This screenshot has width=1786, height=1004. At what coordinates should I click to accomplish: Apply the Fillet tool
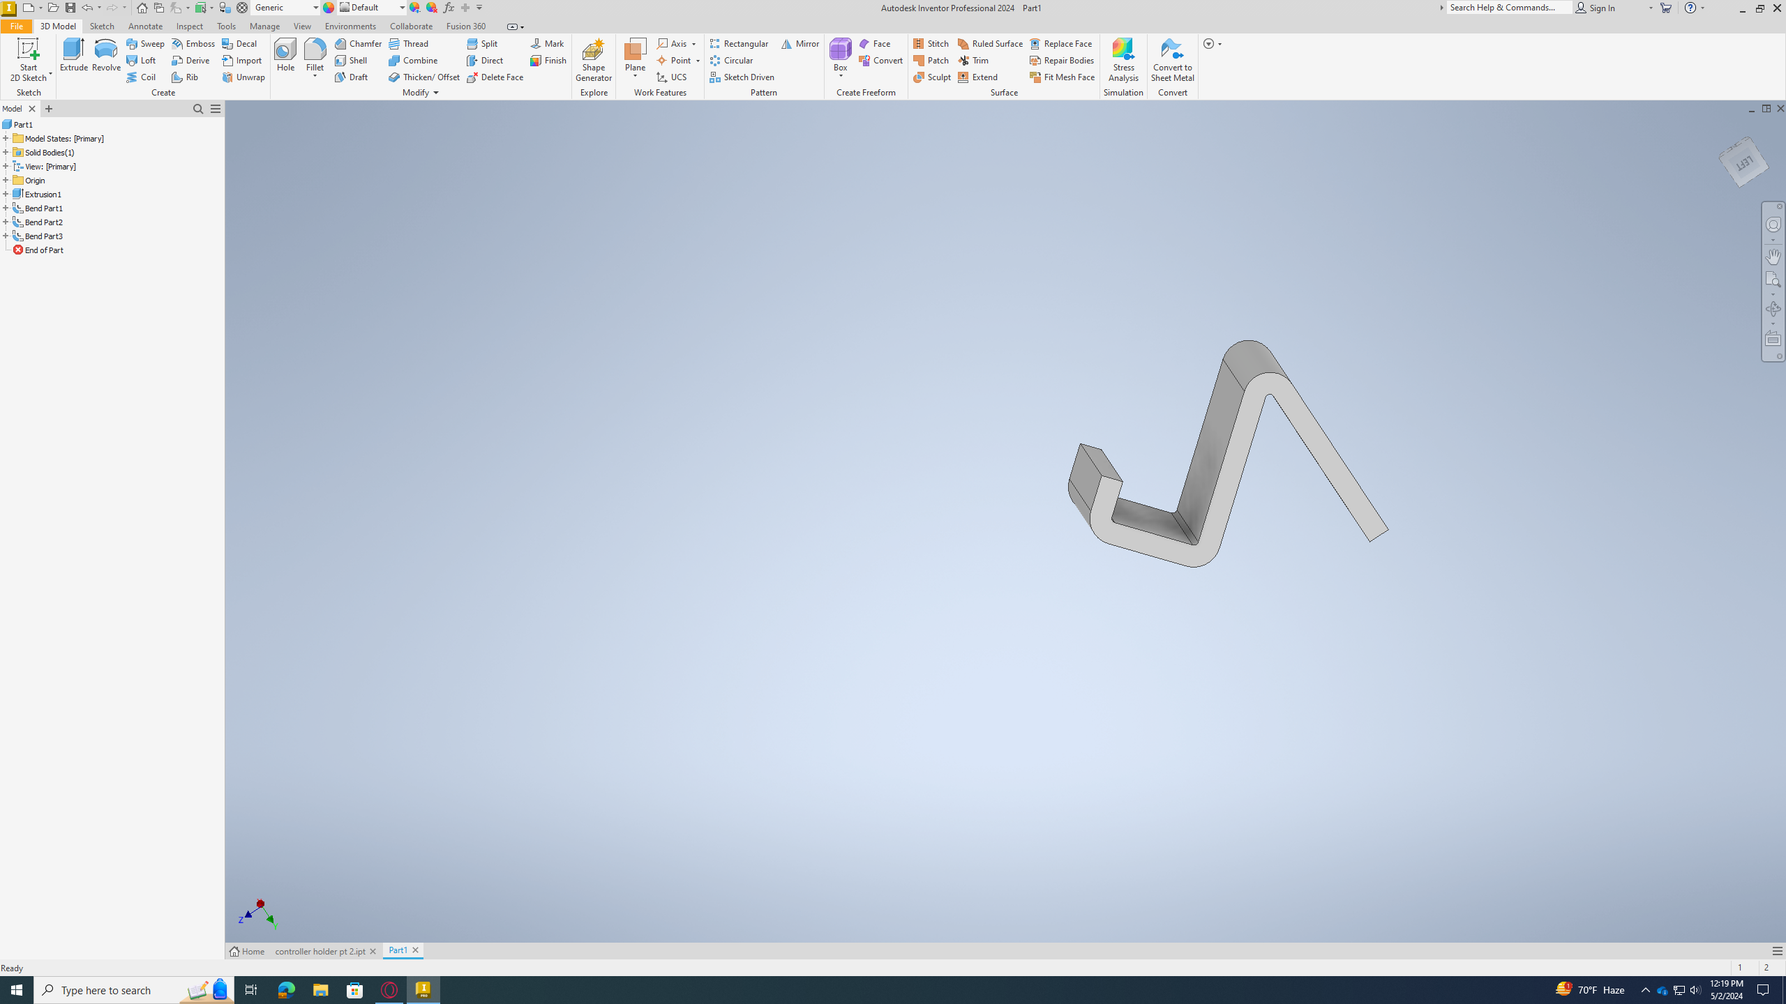coord(315,55)
